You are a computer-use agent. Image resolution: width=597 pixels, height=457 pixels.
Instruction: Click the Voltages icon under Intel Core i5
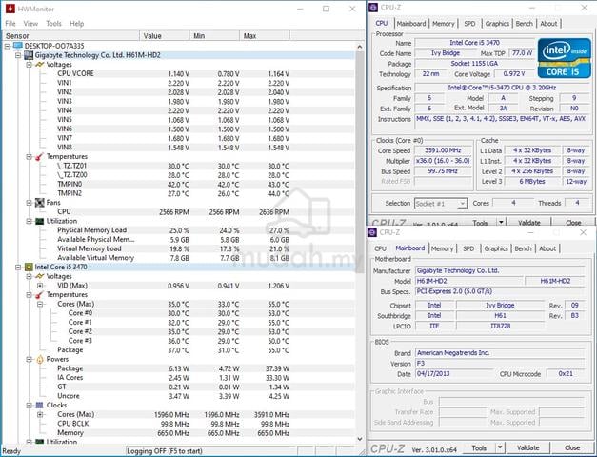[40, 276]
